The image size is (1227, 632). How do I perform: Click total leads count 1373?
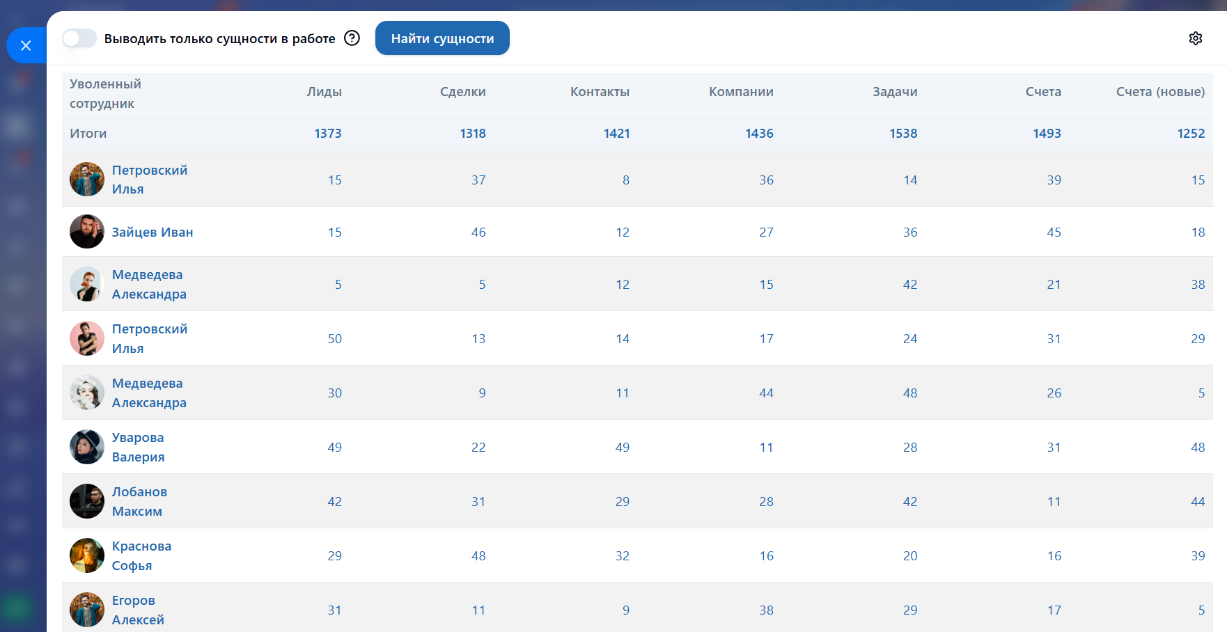pos(327,134)
